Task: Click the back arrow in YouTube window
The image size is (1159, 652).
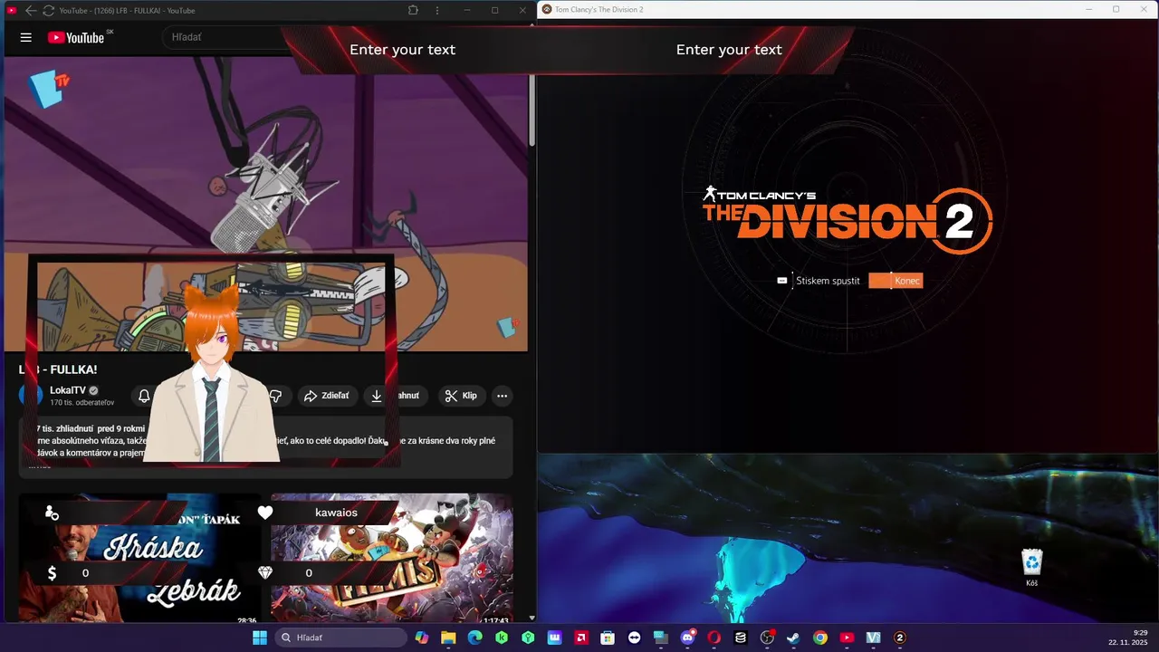Action: 31,10
